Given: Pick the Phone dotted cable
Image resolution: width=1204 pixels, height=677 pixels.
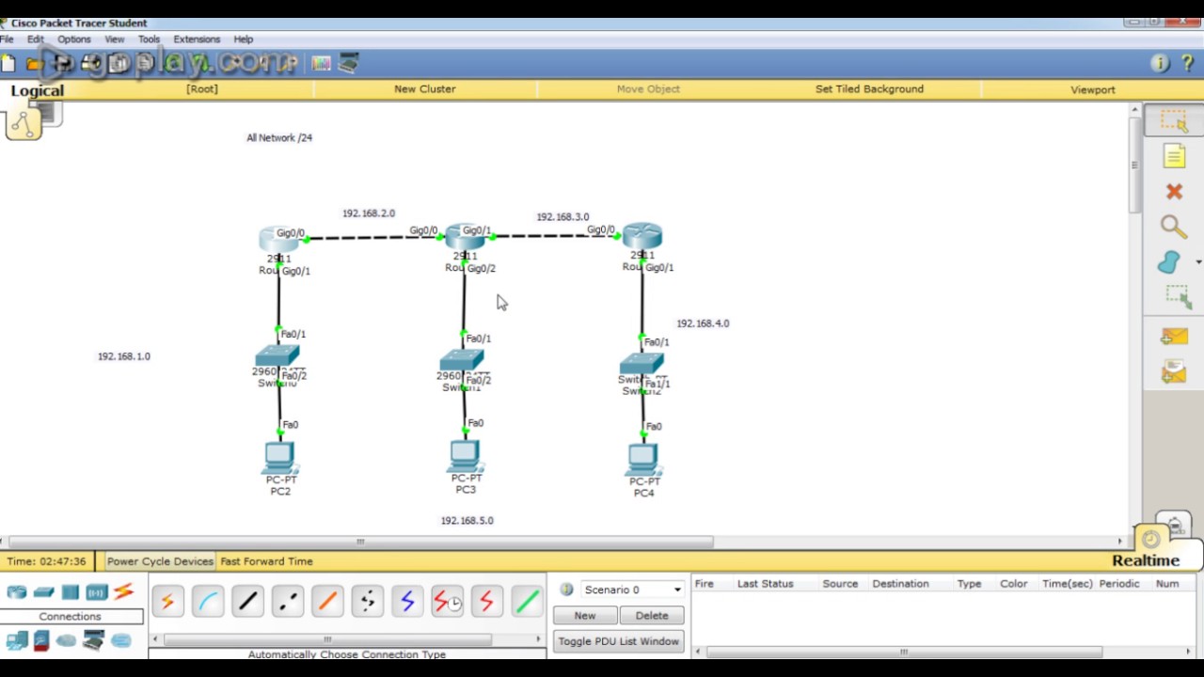Looking at the screenshot, I should tap(368, 601).
